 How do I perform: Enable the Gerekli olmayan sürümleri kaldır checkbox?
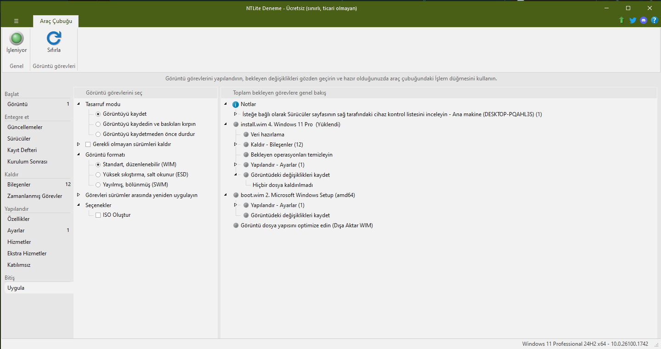(88, 144)
